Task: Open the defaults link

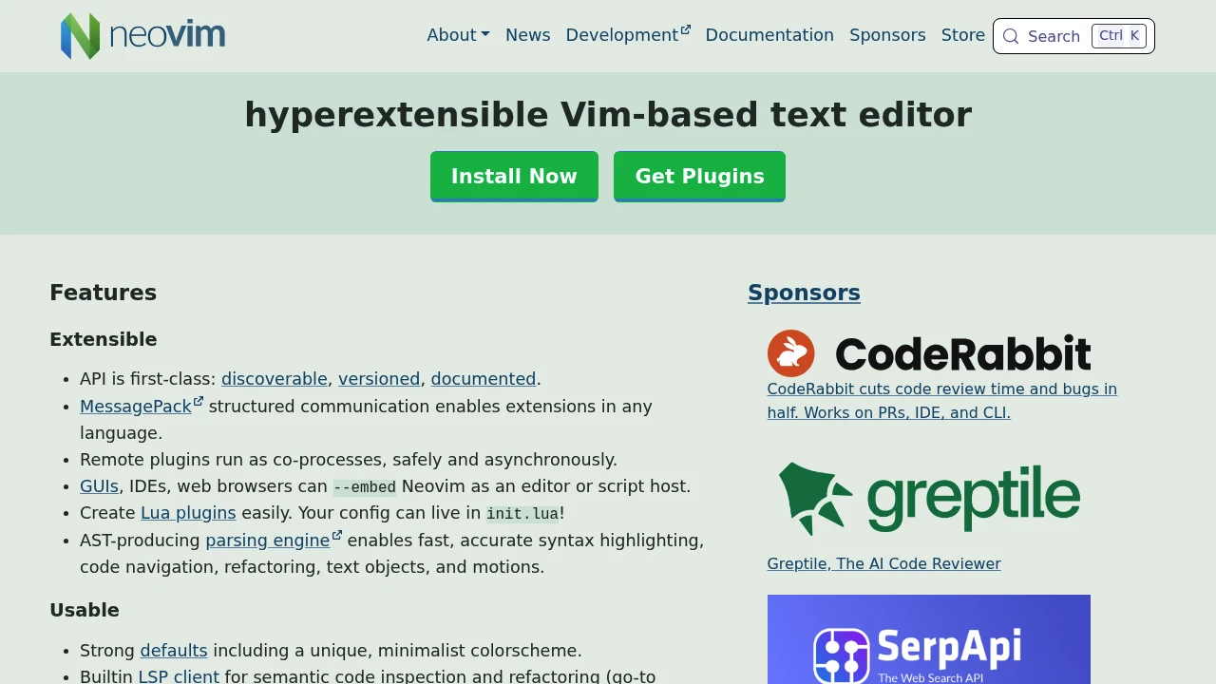Action: 174,651
